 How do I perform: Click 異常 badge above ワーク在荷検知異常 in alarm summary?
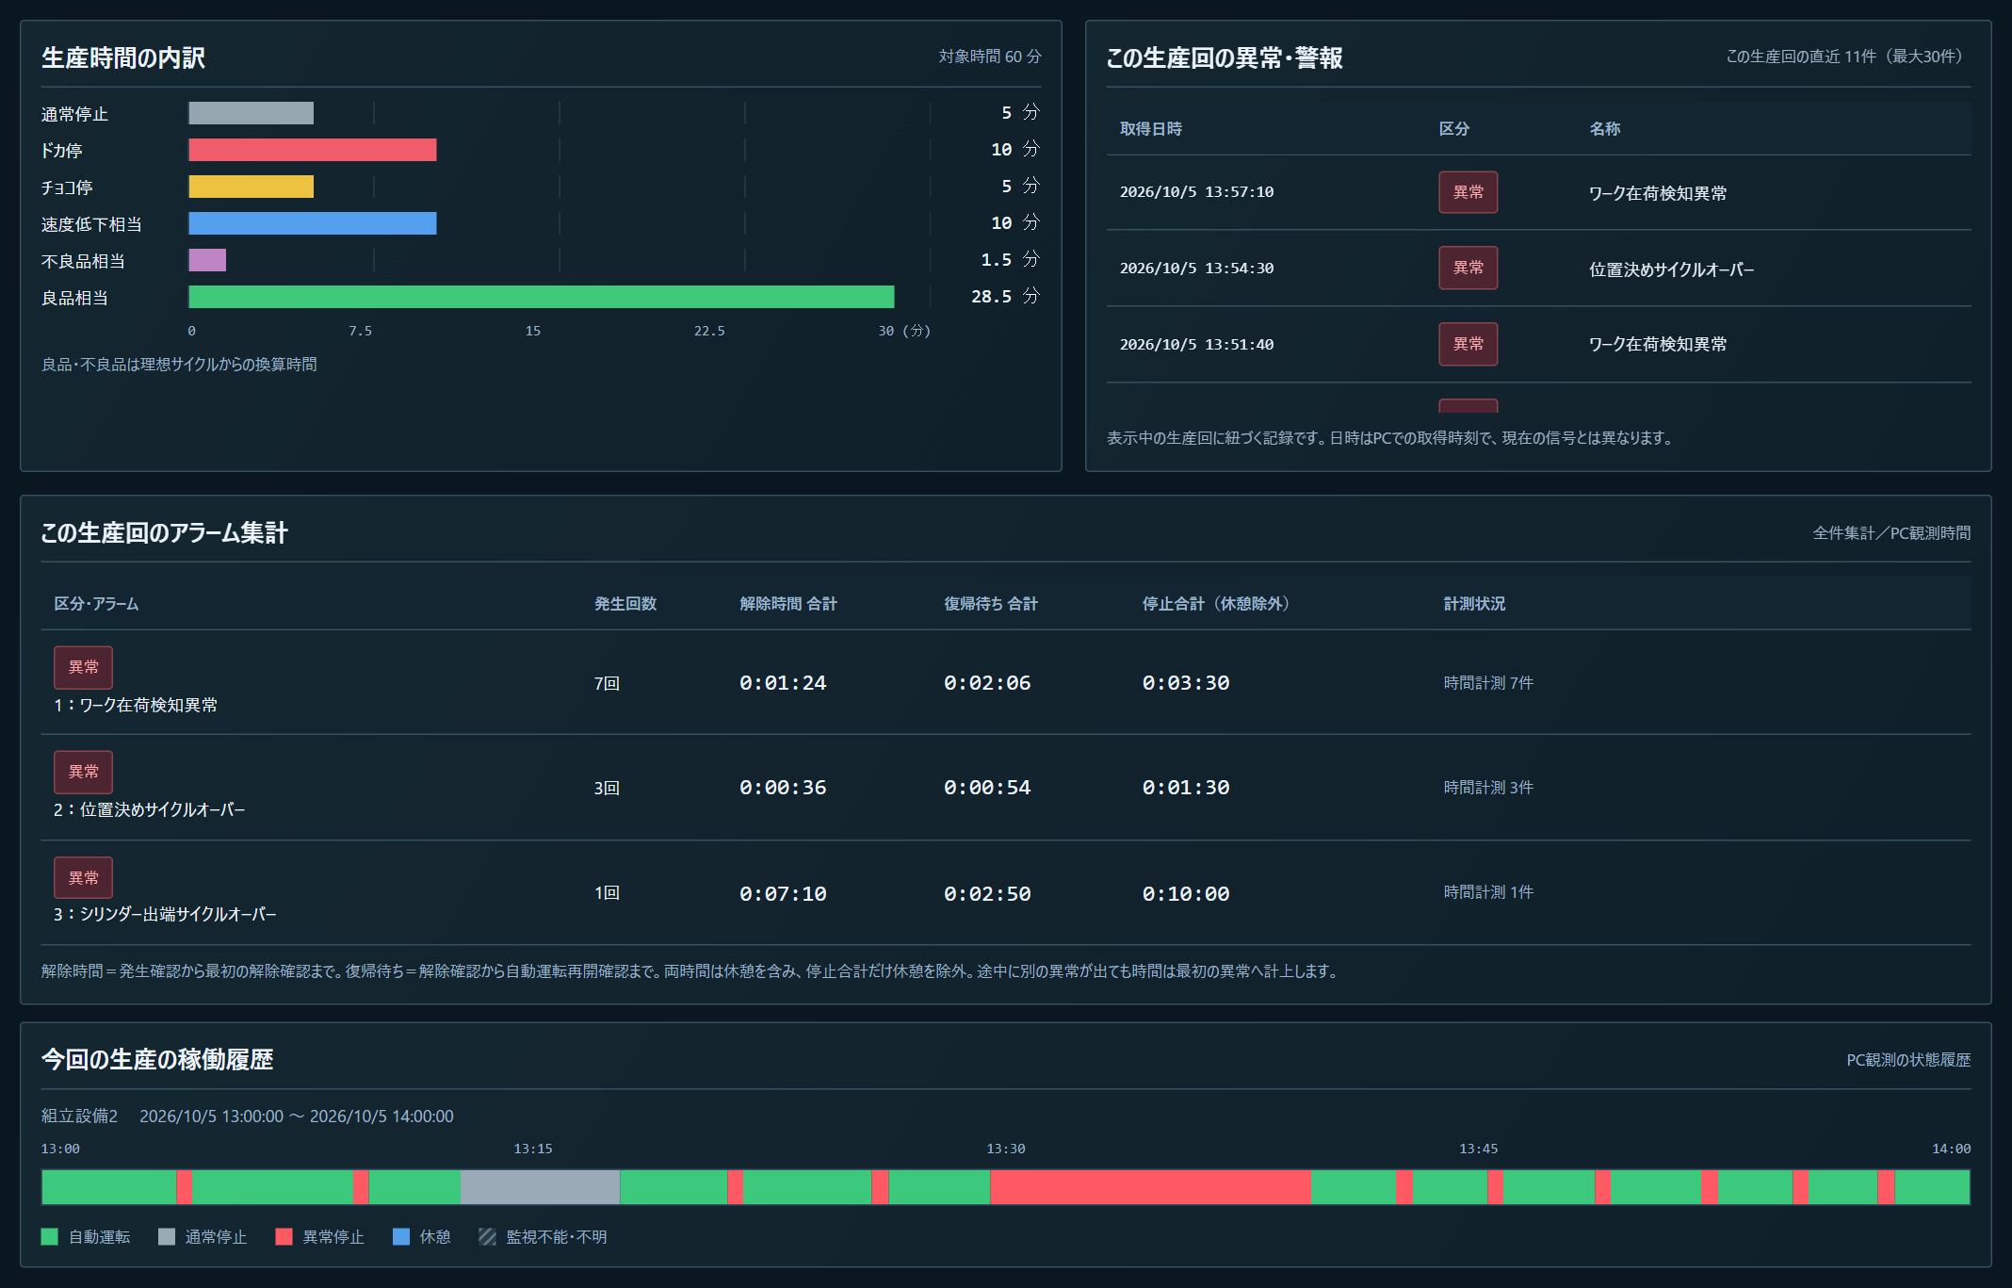pos(83,667)
